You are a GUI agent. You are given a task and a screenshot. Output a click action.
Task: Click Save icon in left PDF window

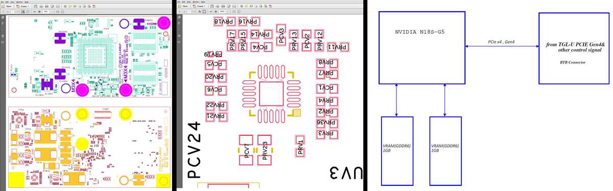coord(36,6)
